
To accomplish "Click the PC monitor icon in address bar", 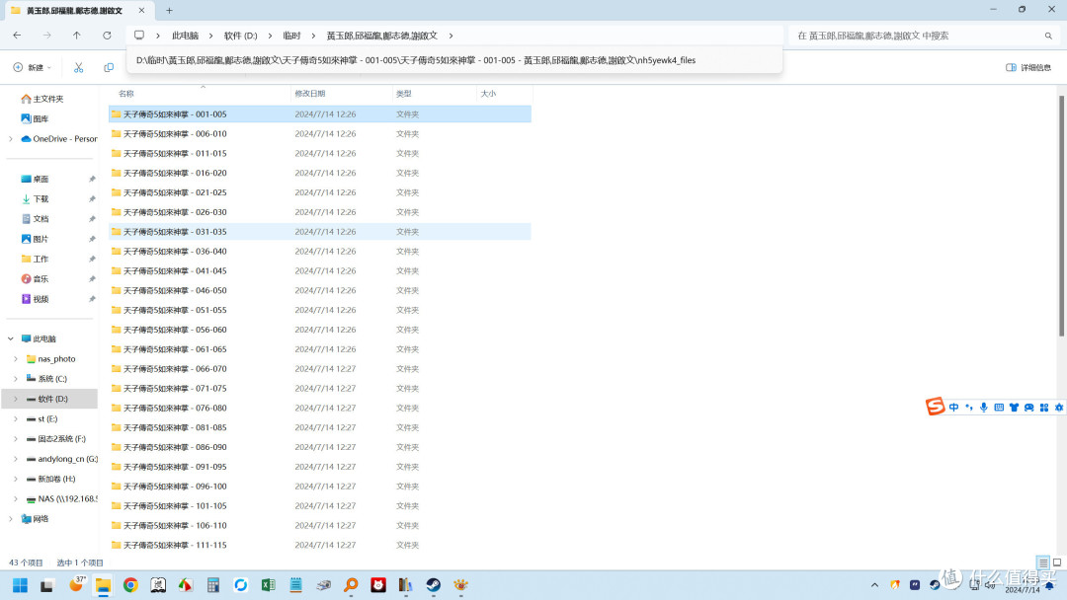I will [139, 36].
